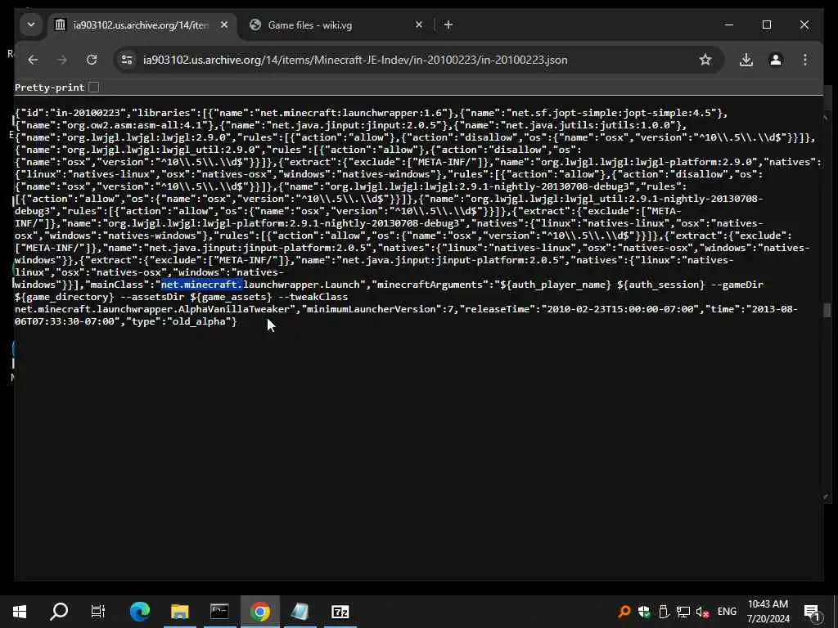Close the archive.org tab
Image resolution: width=838 pixels, height=628 pixels.
pyautogui.click(x=224, y=25)
